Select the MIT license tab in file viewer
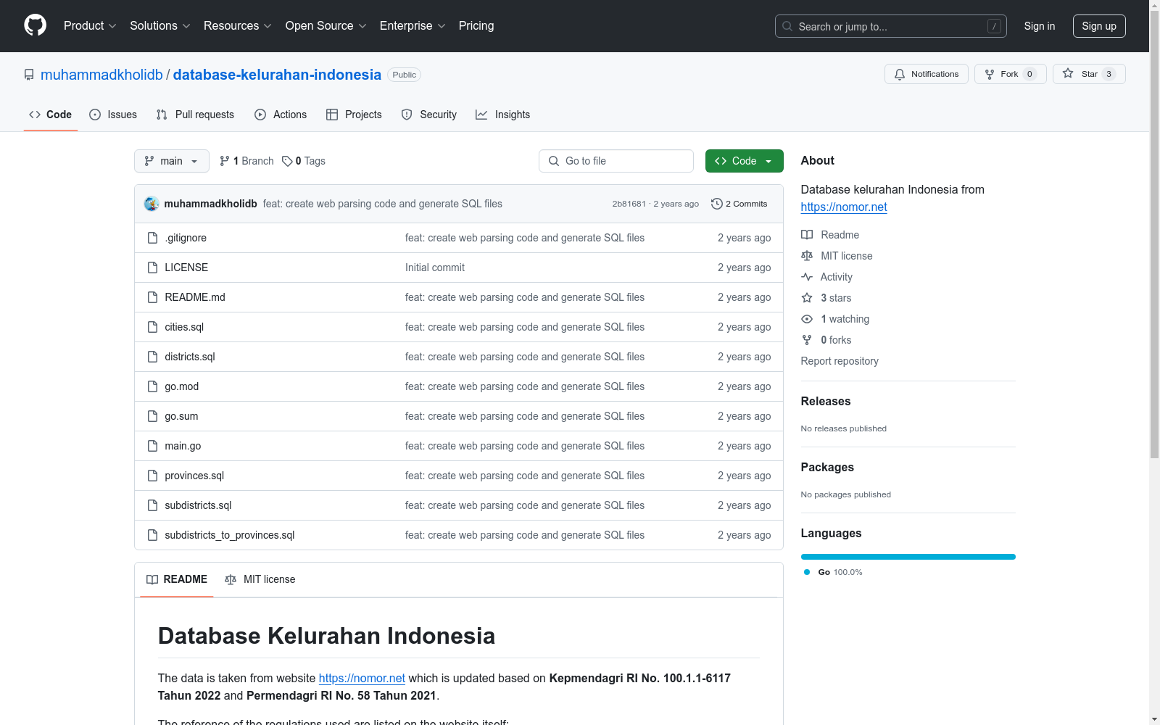The image size is (1160, 725). pyautogui.click(x=260, y=579)
